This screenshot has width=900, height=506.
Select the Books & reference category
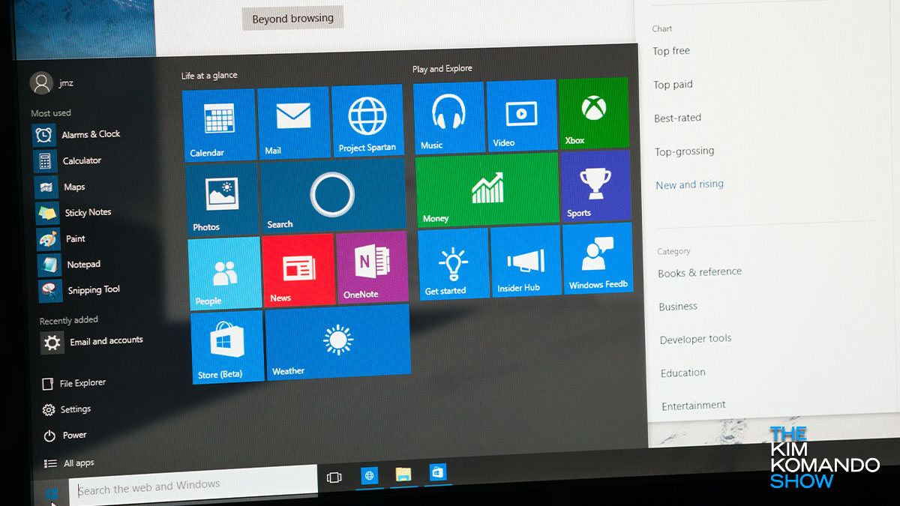pyautogui.click(x=700, y=272)
